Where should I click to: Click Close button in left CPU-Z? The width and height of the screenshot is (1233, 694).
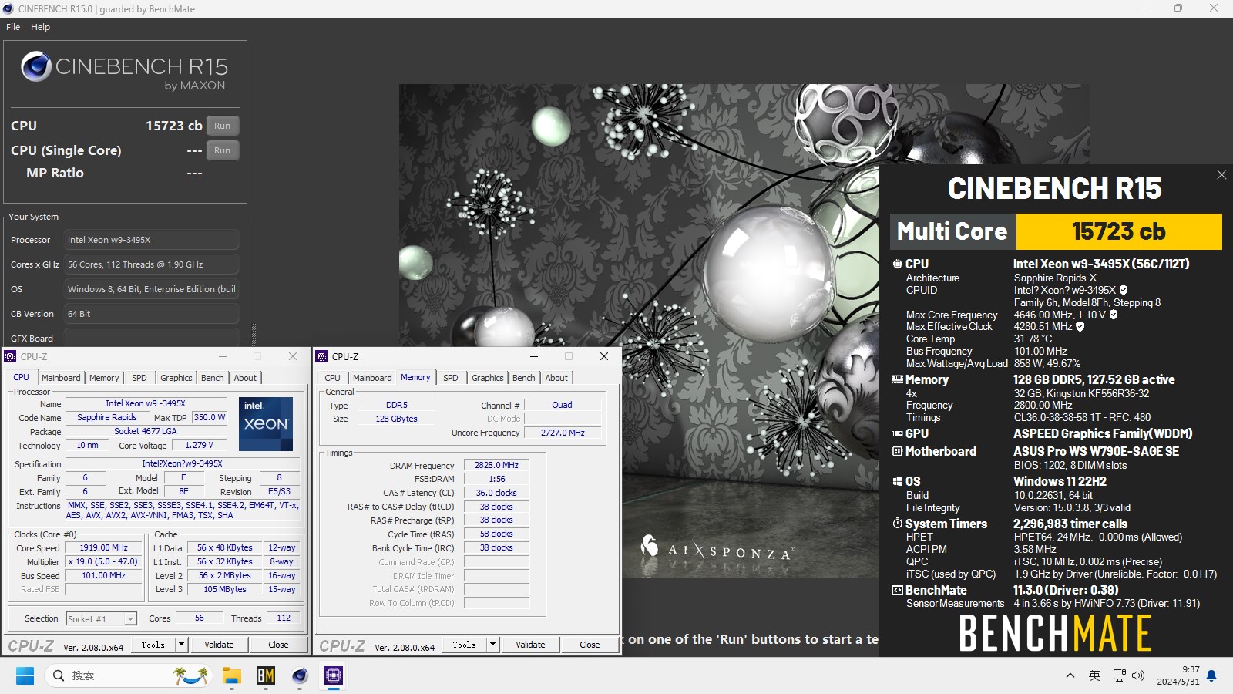[x=278, y=645]
